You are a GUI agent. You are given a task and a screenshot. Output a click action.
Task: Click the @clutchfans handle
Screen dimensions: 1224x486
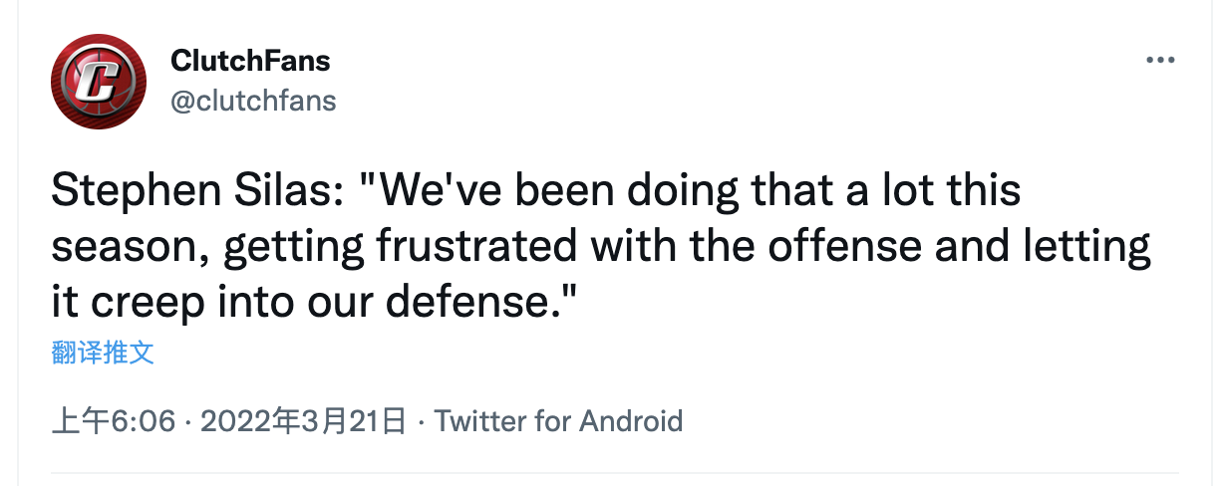(x=253, y=101)
